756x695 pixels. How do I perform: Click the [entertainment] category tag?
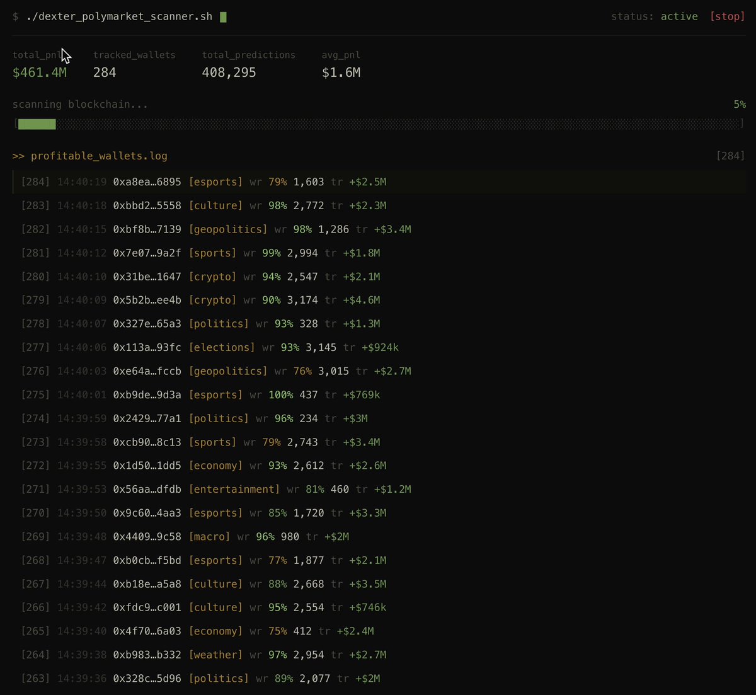tap(234, 490)
